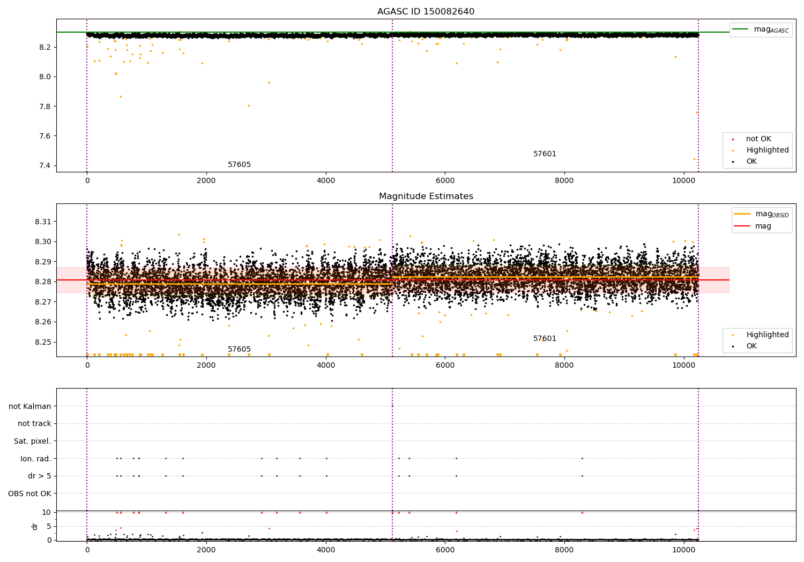Click the '8000' x-tick under Magnitude Estimates plot
The width and height of the screenshot is (804, 562).
point(564,366)
